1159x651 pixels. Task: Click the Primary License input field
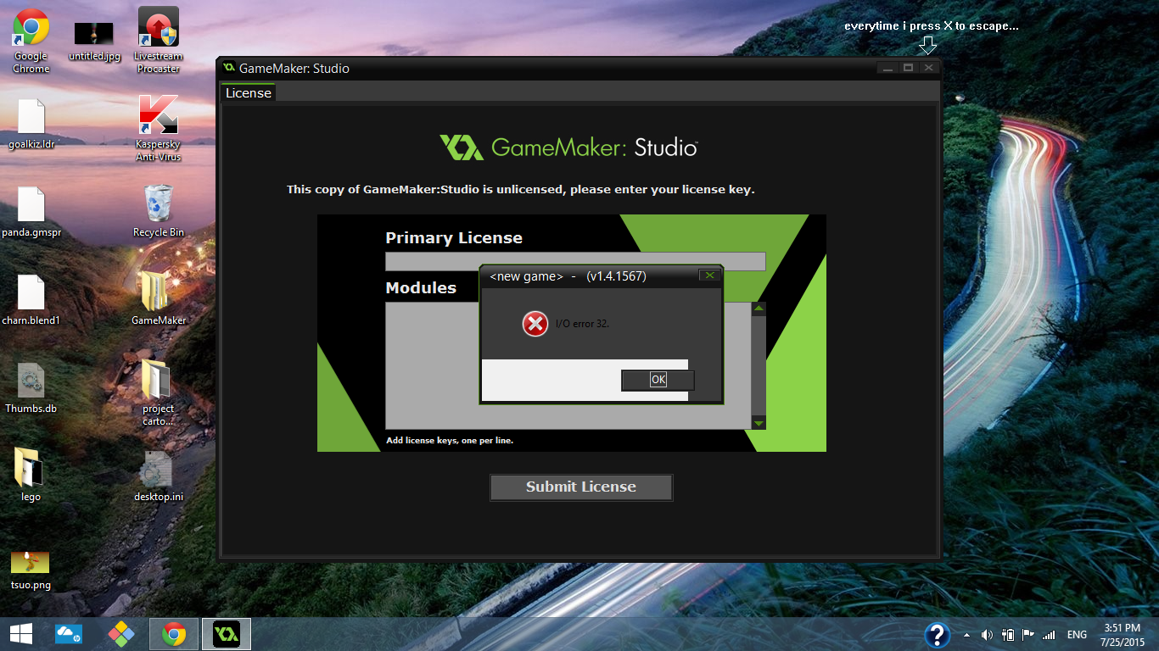pos(575,261)
